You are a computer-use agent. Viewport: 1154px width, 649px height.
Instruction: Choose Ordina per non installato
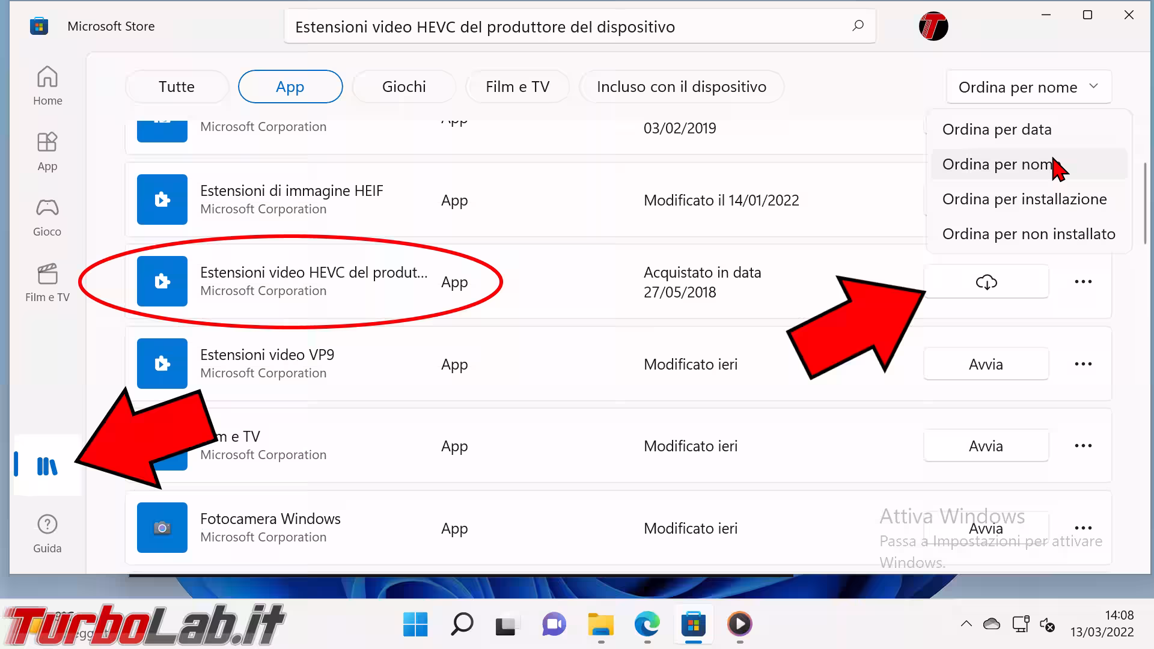coord(1028,234)
